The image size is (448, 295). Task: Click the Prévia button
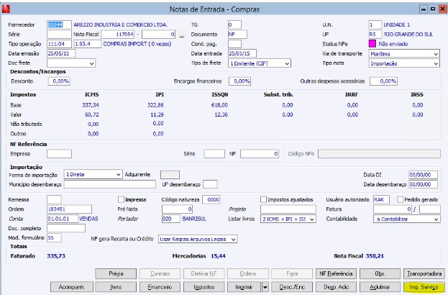click(116, 273)
